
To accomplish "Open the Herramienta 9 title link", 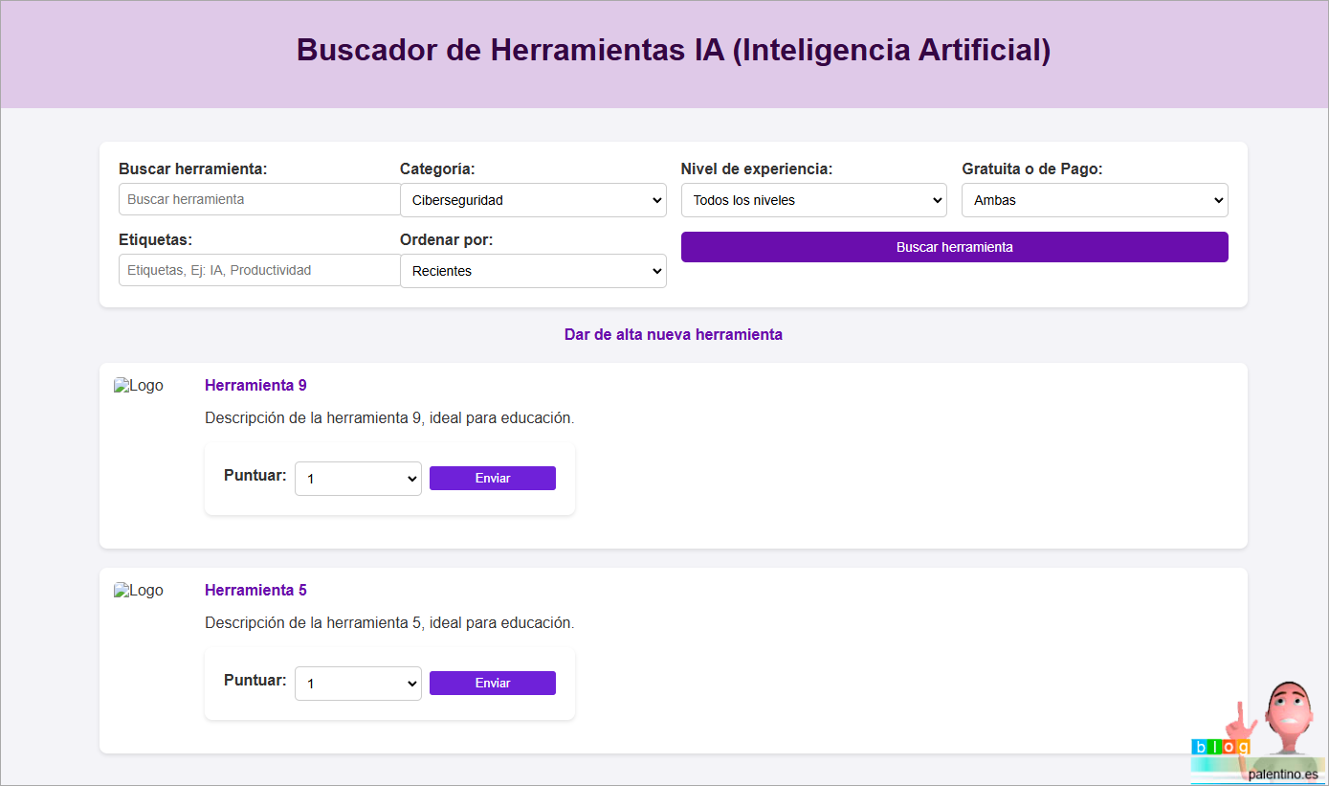I will (255, 385).
